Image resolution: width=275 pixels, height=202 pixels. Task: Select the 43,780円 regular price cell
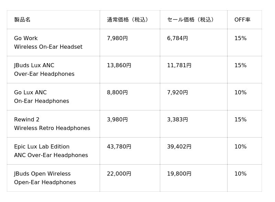[119, 147]
